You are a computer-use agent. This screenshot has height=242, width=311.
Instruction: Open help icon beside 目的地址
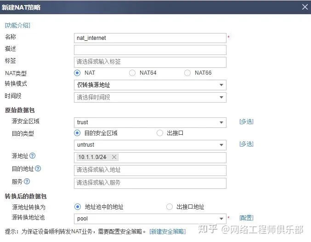coord(38,169)
